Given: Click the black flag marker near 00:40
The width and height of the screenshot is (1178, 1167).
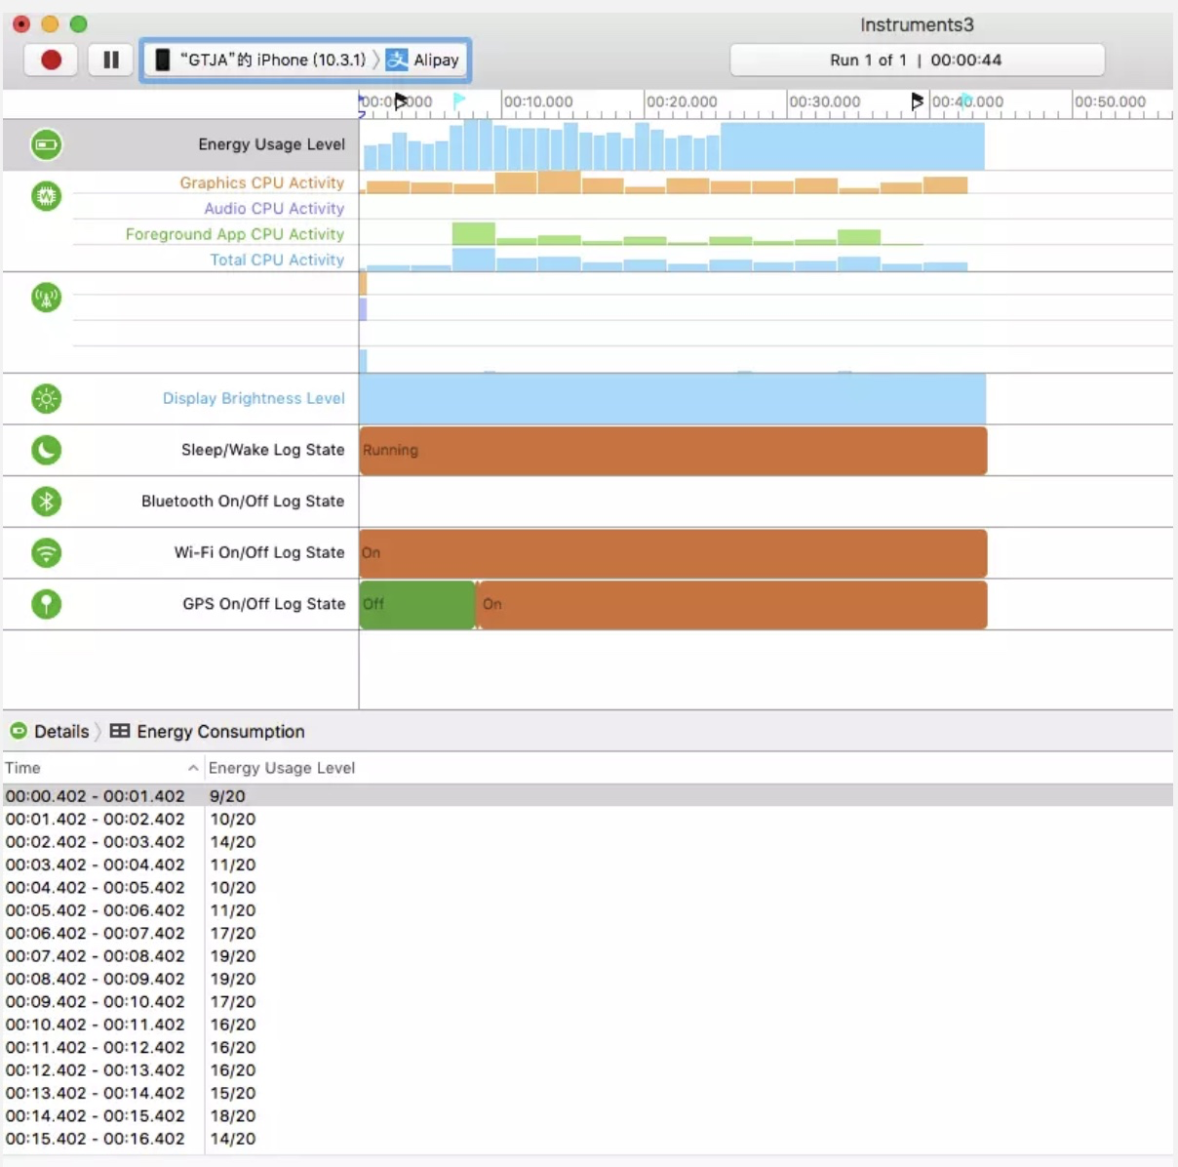Looking at the screenshot, I should tap(917, 101).
